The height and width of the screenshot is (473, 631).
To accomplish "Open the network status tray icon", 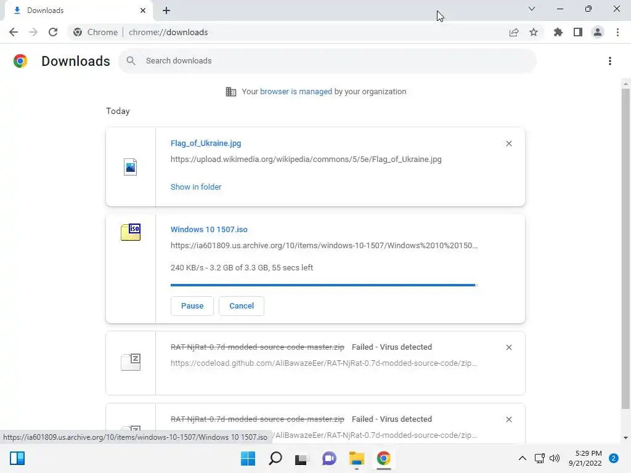I will (x=539, y=458).
